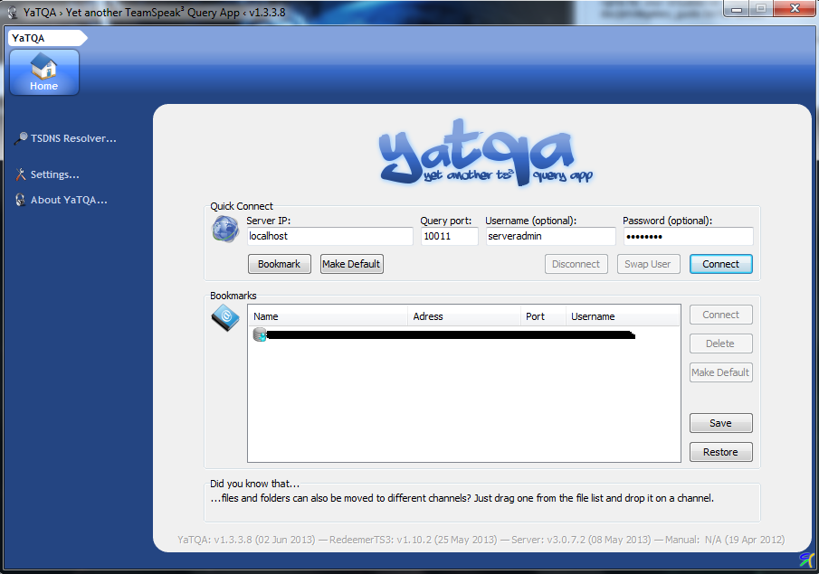The height and width of the screenshot is (574, 819).
Task: Sort bookmarks by Adress column
Action: (x=464, y=316)
